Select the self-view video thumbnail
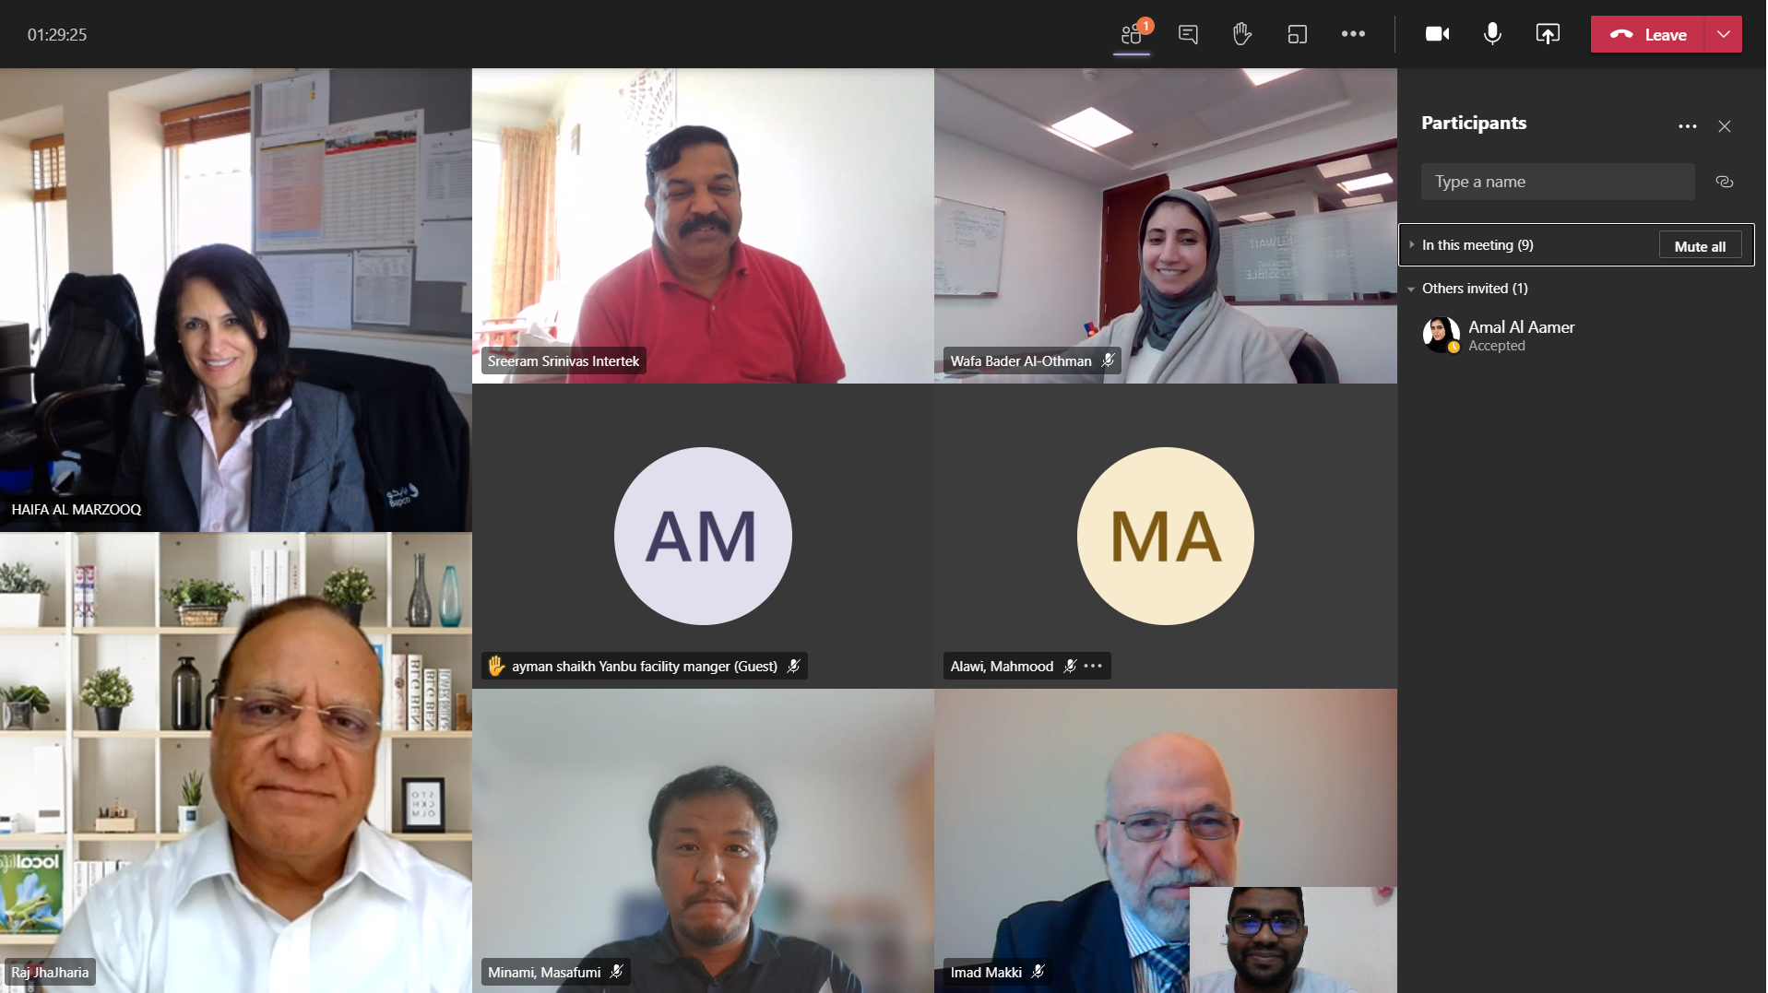 pyautogui.click(x=1293, y=940)
